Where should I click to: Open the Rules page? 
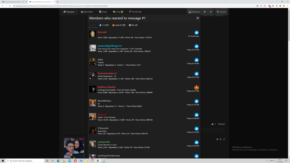pos(103,12)
